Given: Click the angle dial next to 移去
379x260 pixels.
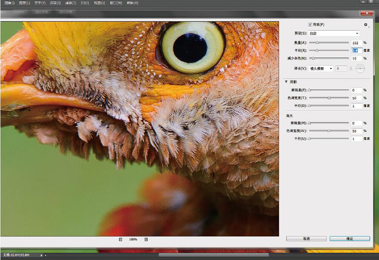Looking at the screenshot, I should point(361,69).
